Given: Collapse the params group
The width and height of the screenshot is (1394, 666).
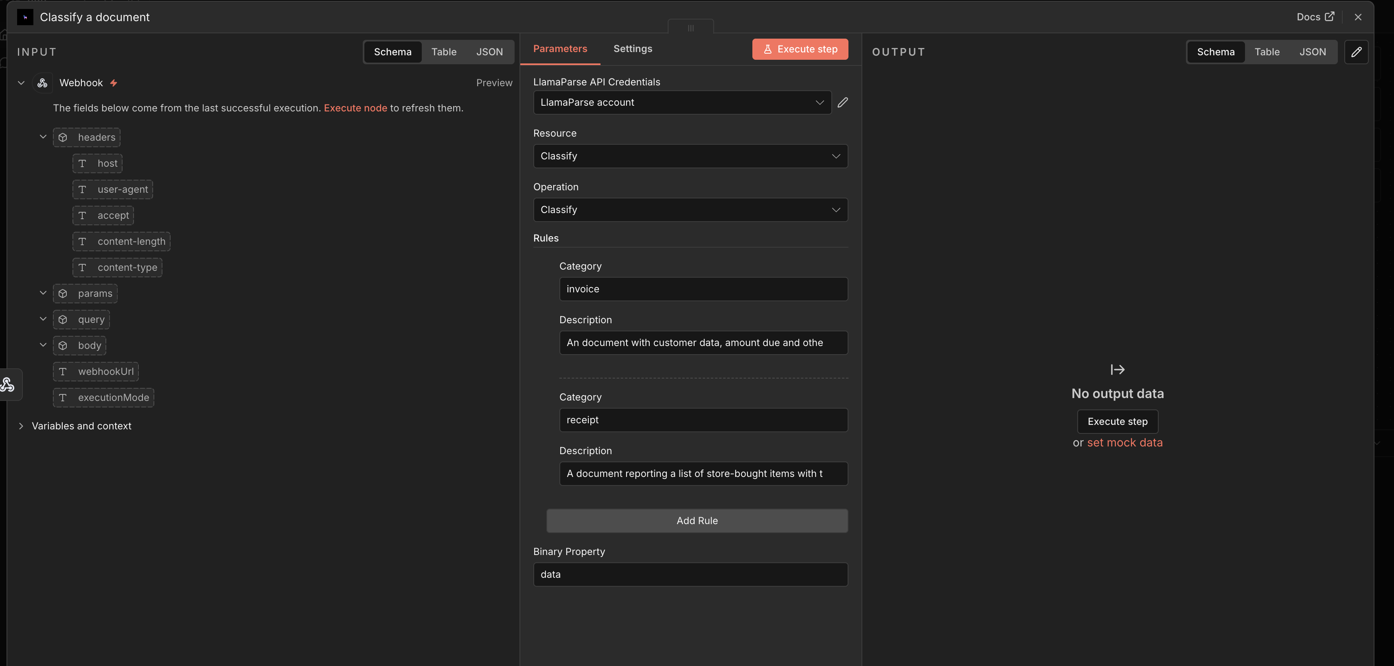Looking at the screenshot, I should pos(43,293).
